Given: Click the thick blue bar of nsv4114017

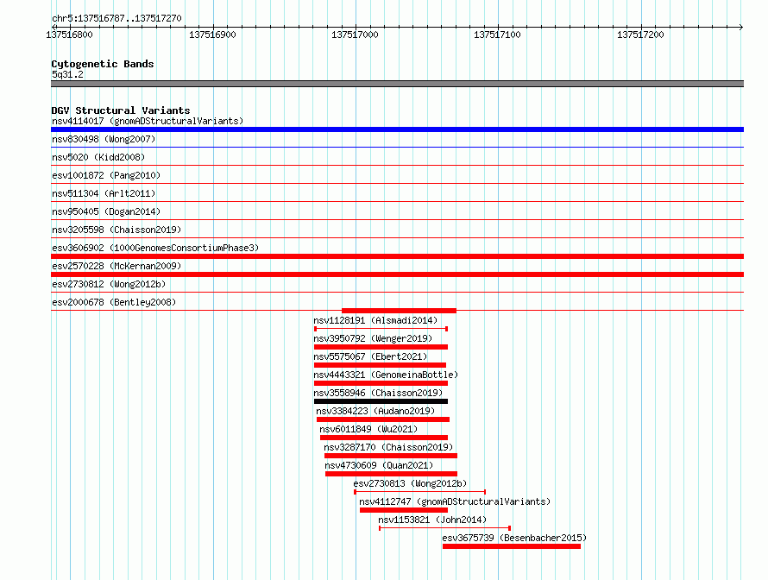Looking at the screenshot, I should [x=397, y=129].
